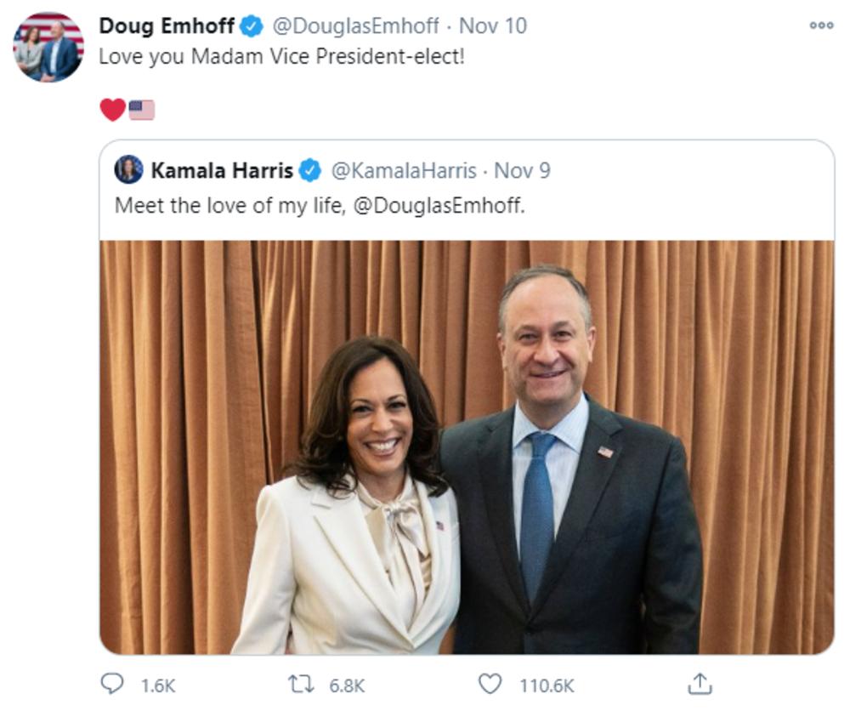This screenshot has height=711, width=850.
Task: Click Kamala Harris's blue verified badge
Action: coord(309,171)
